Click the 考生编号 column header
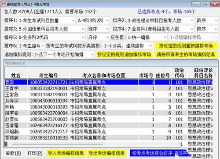This screenshot has height=159, width=220. (48, 73)
